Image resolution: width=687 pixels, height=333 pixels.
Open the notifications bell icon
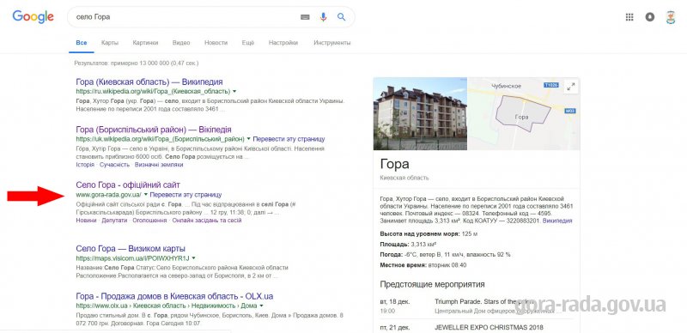click(650, 17)
